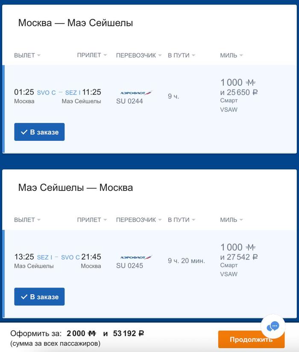Sort outbound flights by 'В пути' duration
Screen dimensions: 299x352
[x=181, y=55]
